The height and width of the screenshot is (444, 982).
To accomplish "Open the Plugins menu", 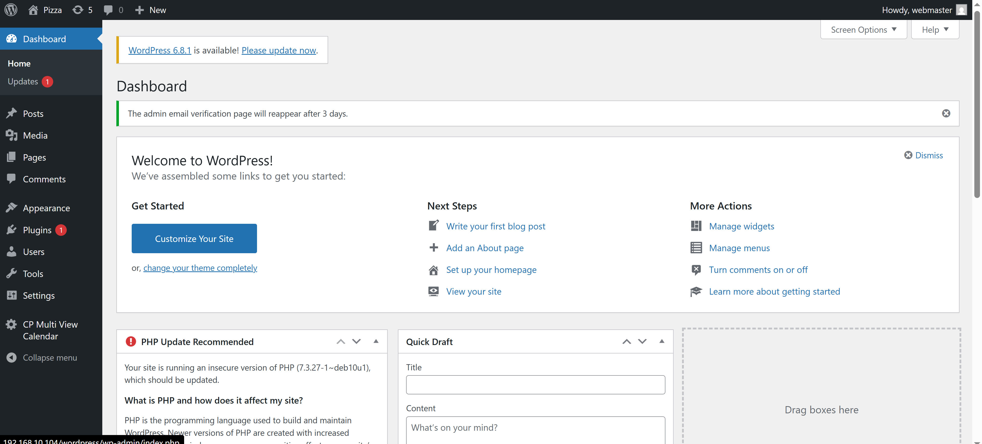I will (x=37, y=230).
